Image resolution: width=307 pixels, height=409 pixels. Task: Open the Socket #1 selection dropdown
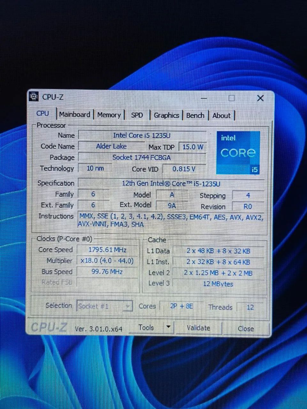tap(105, 306)
